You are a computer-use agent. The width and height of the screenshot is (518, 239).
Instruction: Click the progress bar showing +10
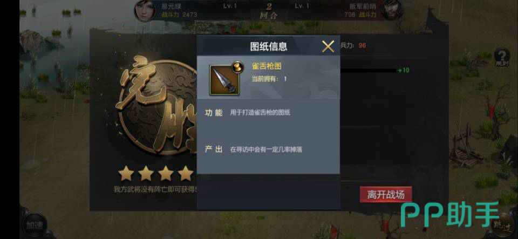368,70
